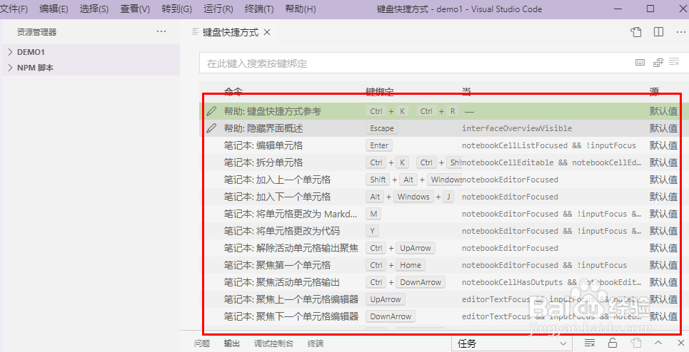689x352 pixels.
Task: Switch to the 问题 panel tab
Action: [202, 343]
